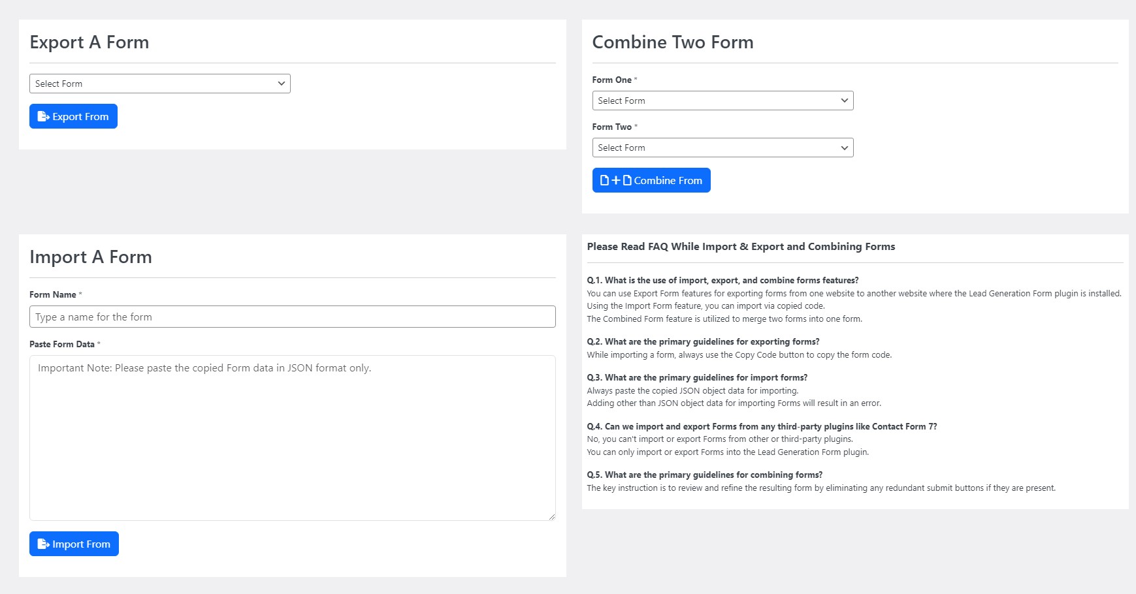Click the Form Two field label
Viewport: 1136px width, 594px height.
coord(611,127)
